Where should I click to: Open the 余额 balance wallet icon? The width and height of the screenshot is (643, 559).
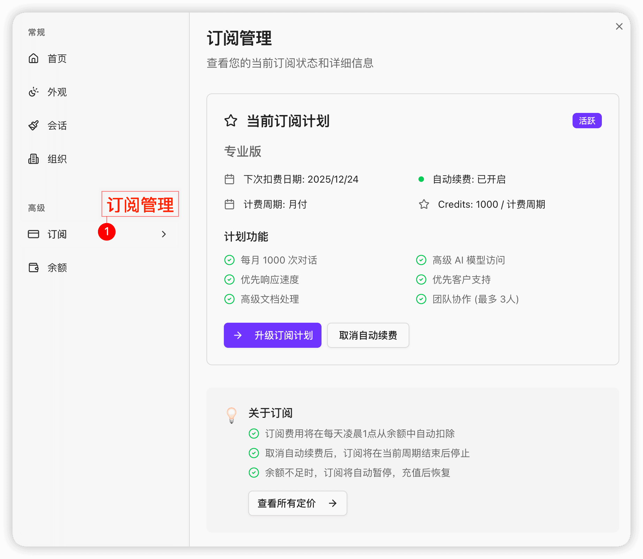click(33, 268)
